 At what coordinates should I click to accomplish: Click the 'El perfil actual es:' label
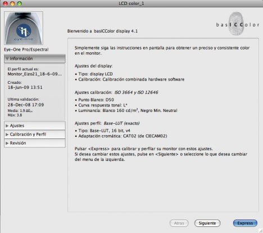click(x=23, y=69)
